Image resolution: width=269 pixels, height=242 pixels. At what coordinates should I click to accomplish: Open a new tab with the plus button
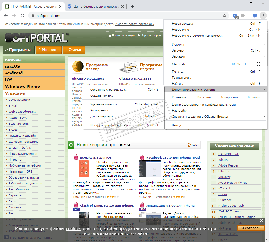pyautogui.click(x=132, y=7)
